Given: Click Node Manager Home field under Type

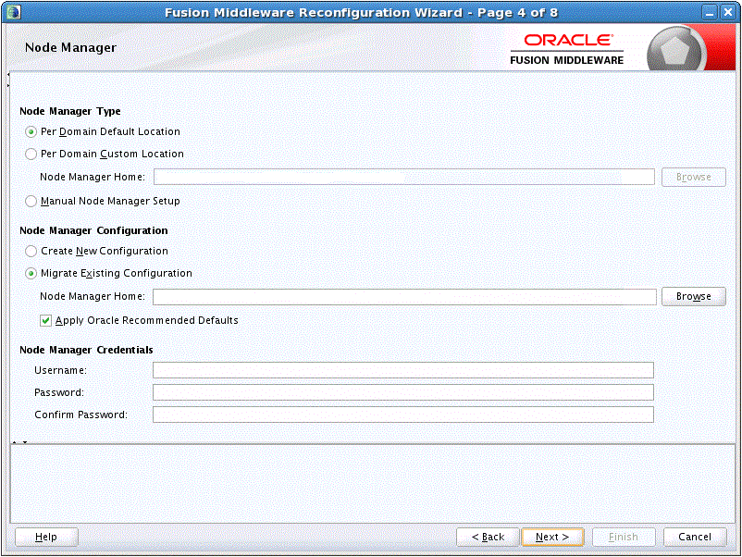Looking at the screenshot, I should click(404, 177).
